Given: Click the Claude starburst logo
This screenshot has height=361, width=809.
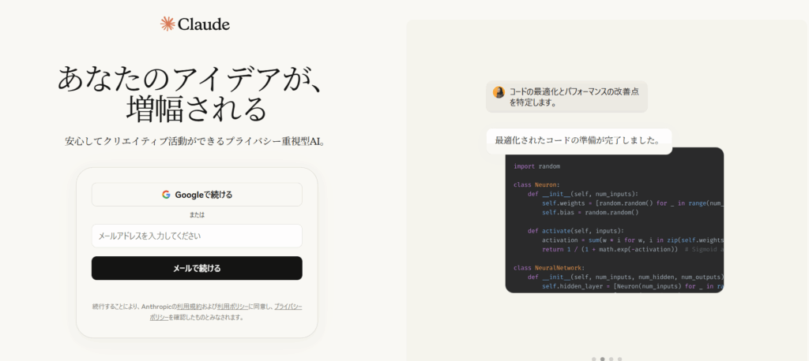Looking at the screenshot, I should [167, 24].
